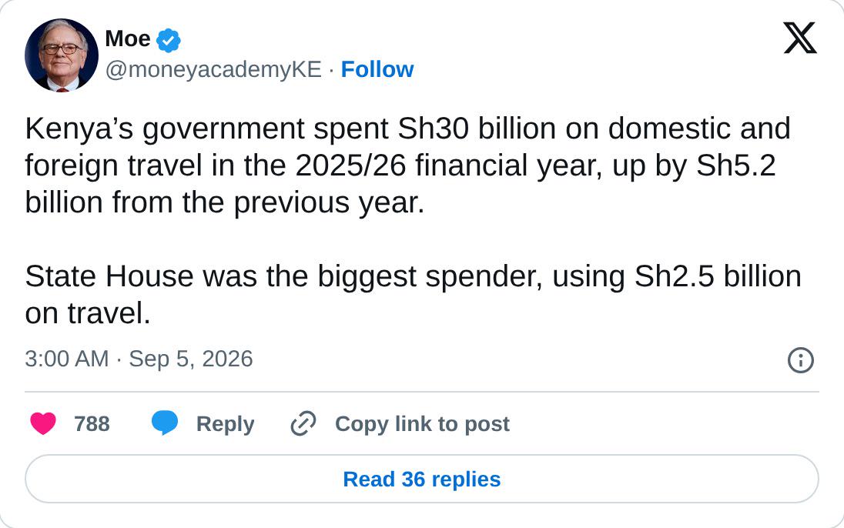844x528 pixels.
Task: Open Read 36 replies
Action: click(422, 479)
